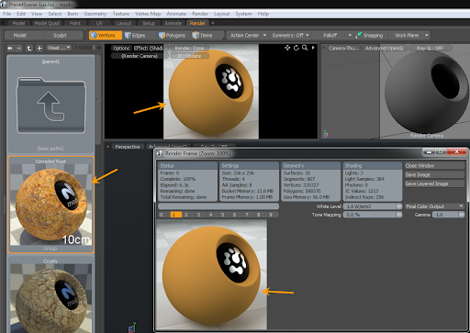Open the (Render Camera) dropdown in preview
This screenshot has height=333, width=470.
click(x=140, y=56)
